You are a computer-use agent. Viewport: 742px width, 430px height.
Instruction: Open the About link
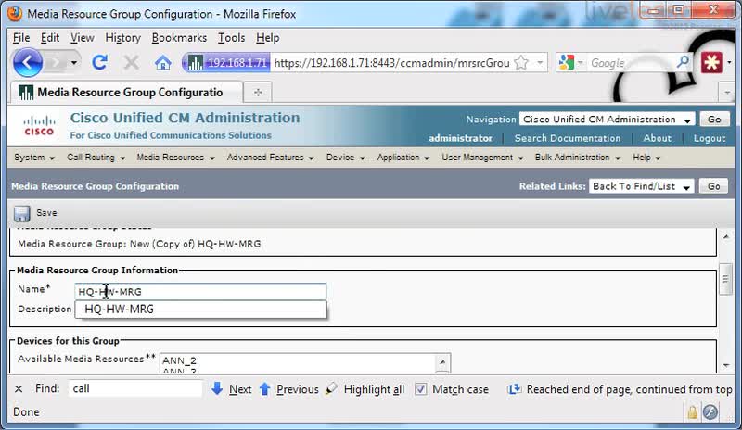click(657, 138)
